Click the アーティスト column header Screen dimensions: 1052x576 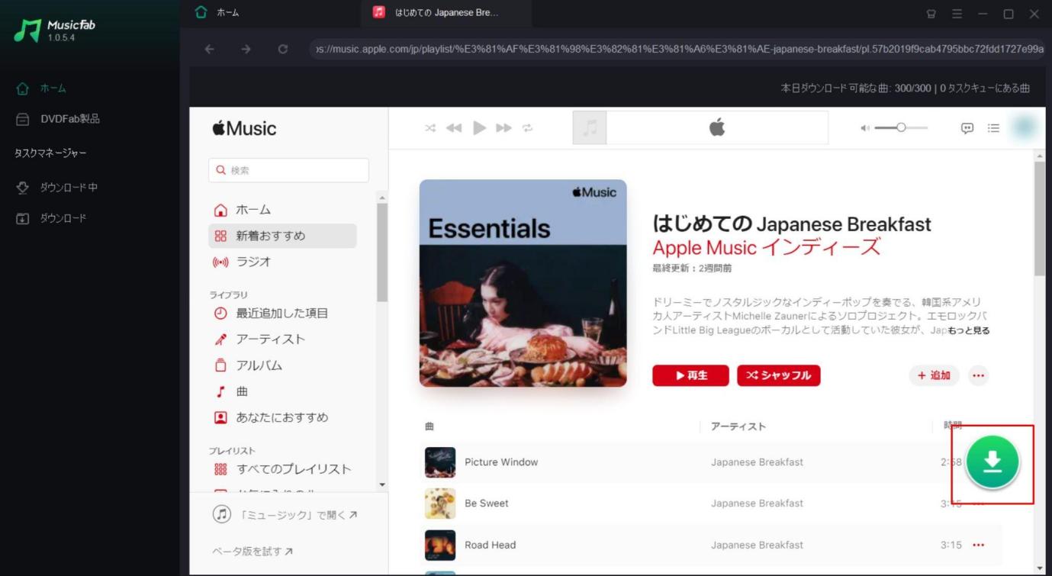(738, 426)
